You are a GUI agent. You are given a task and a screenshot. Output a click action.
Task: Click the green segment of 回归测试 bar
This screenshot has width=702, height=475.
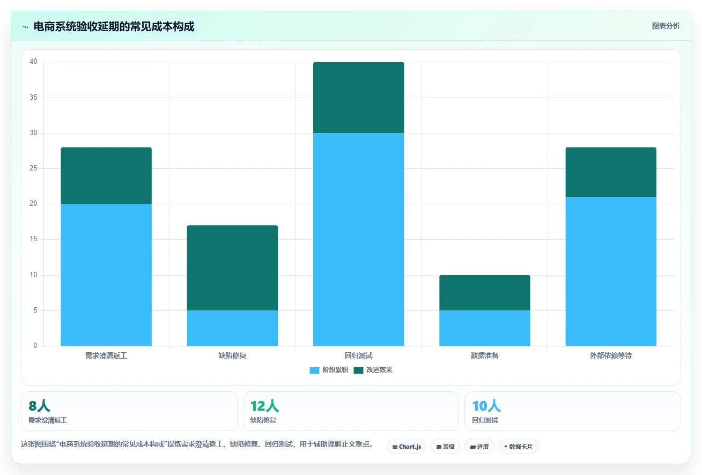tap(359, 98)
